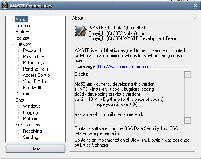Open Windows settings under Chat

[31, 106]
